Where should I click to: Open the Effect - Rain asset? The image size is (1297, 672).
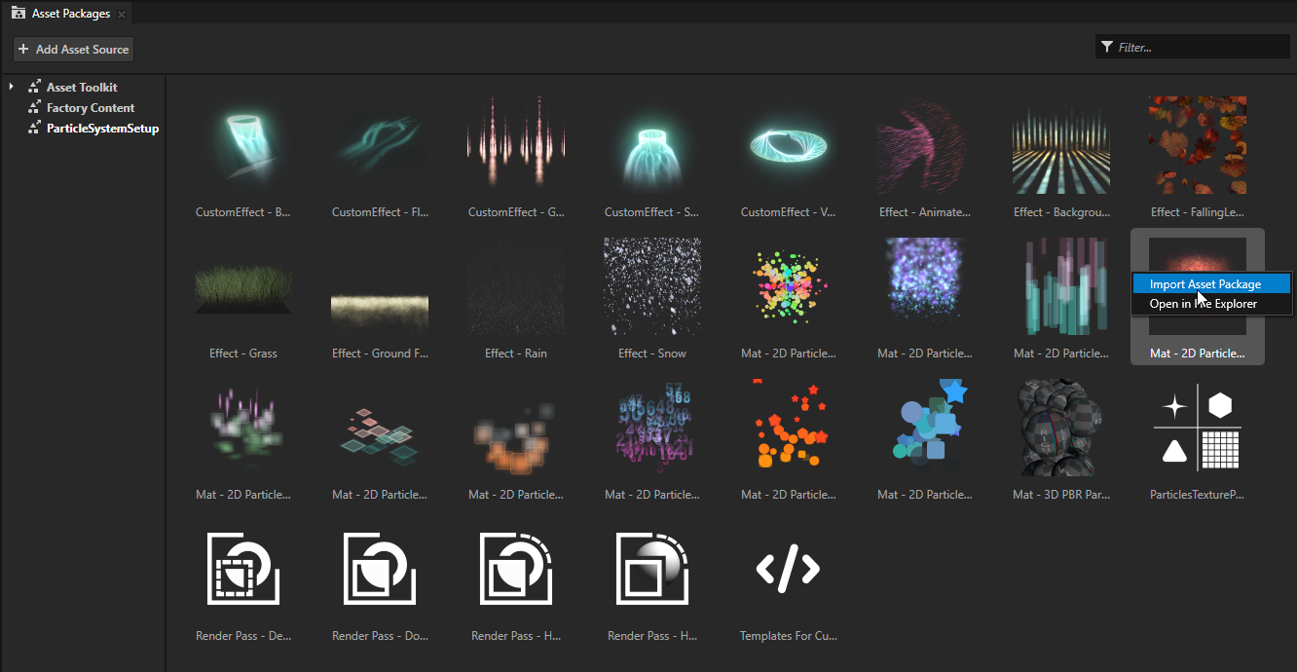coord(515,285)
